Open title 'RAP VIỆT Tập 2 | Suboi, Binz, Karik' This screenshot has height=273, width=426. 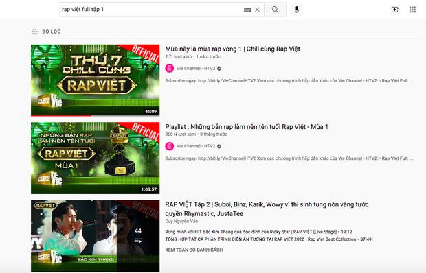(267, 209)
